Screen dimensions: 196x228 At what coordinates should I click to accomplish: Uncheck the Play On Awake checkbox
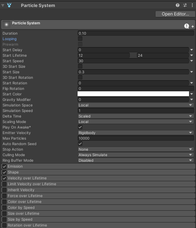tap(80, 127)
